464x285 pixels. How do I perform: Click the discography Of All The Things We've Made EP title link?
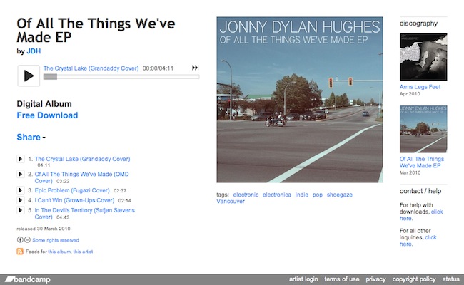point(422,162)
